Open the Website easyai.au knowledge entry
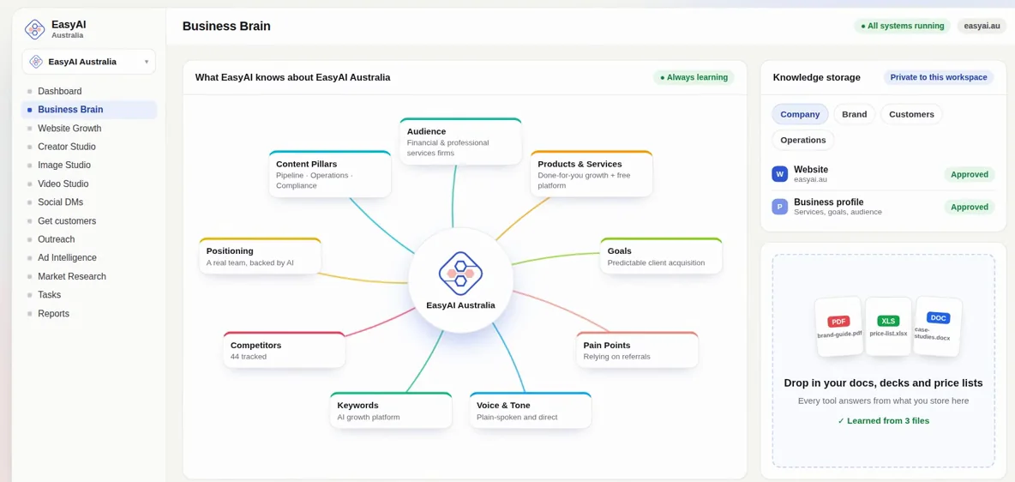The height and width of the screenshot is (482, 1015). 883,174
